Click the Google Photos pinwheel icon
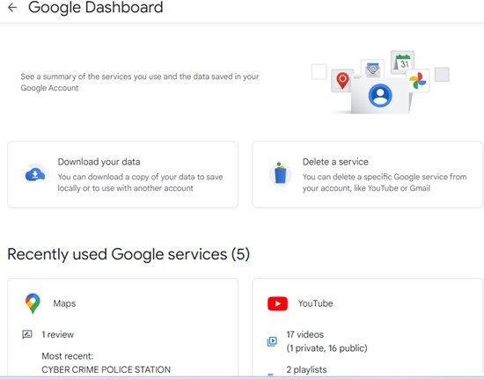 click(418, 81)
